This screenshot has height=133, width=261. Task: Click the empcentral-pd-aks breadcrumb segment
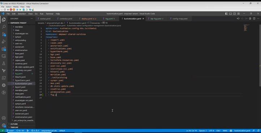point(55,23)
